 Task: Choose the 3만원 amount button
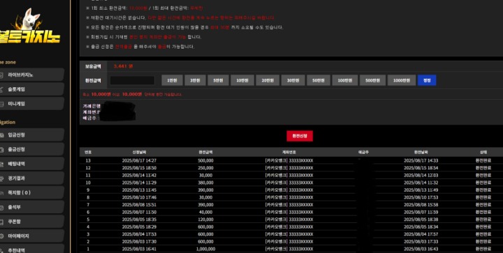[x=195, y=80]
